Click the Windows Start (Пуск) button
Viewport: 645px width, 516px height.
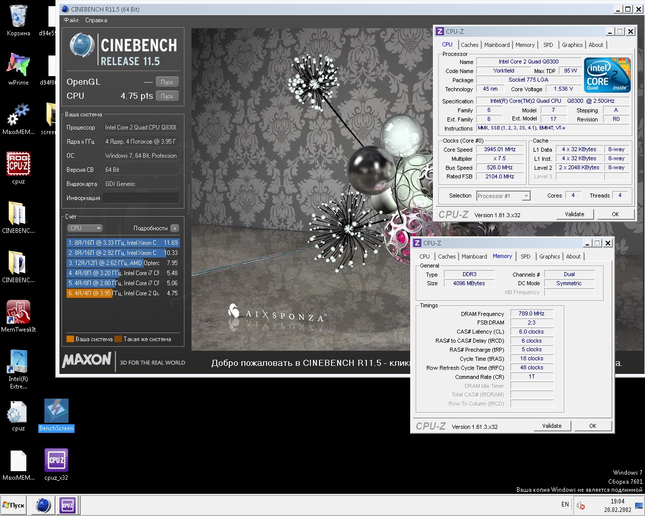tap(14, 505)
